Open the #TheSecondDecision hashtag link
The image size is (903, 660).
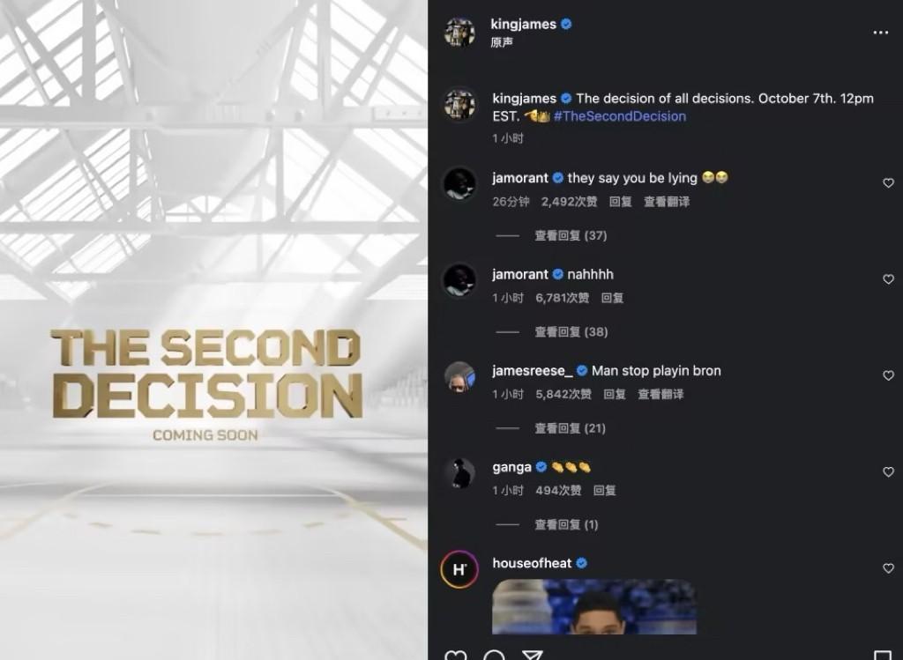pos(620,116)
